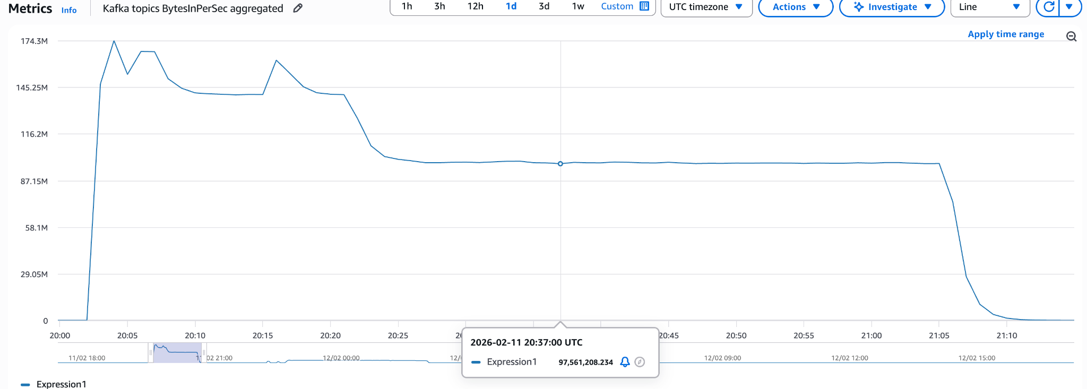Click the compass icon in tooltip

pyautogui.click(x=640, y=362)
